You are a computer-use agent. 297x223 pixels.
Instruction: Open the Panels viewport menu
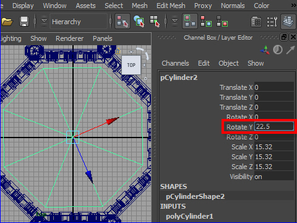click(x=103, y=38)
